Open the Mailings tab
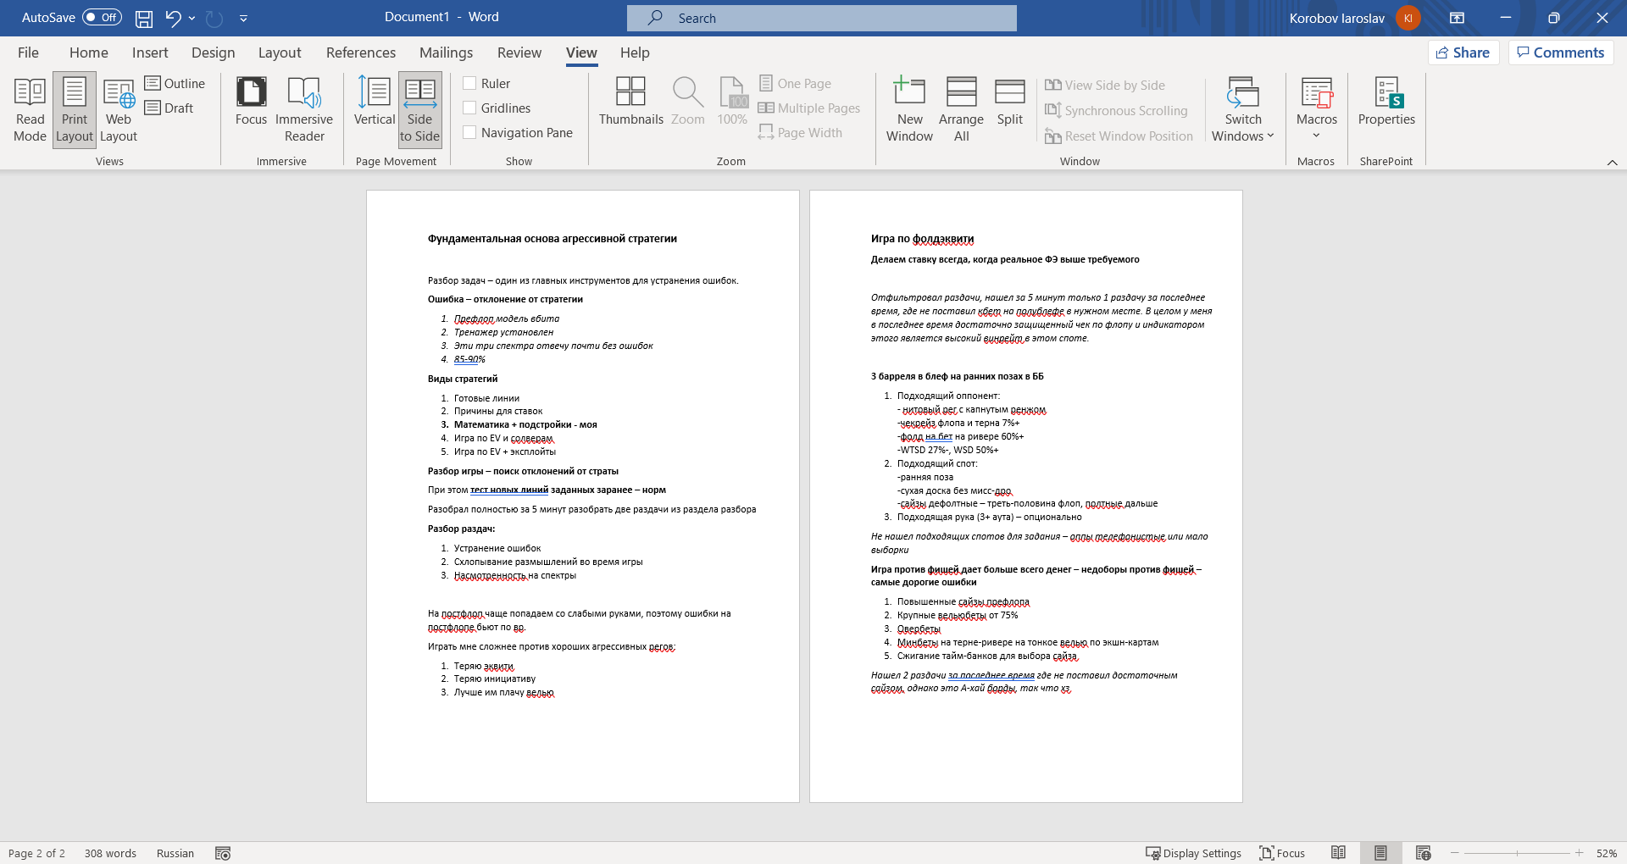 coord(446,53)
